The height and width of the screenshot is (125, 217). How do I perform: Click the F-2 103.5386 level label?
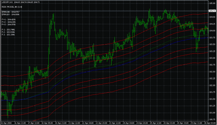coord(8,32)
